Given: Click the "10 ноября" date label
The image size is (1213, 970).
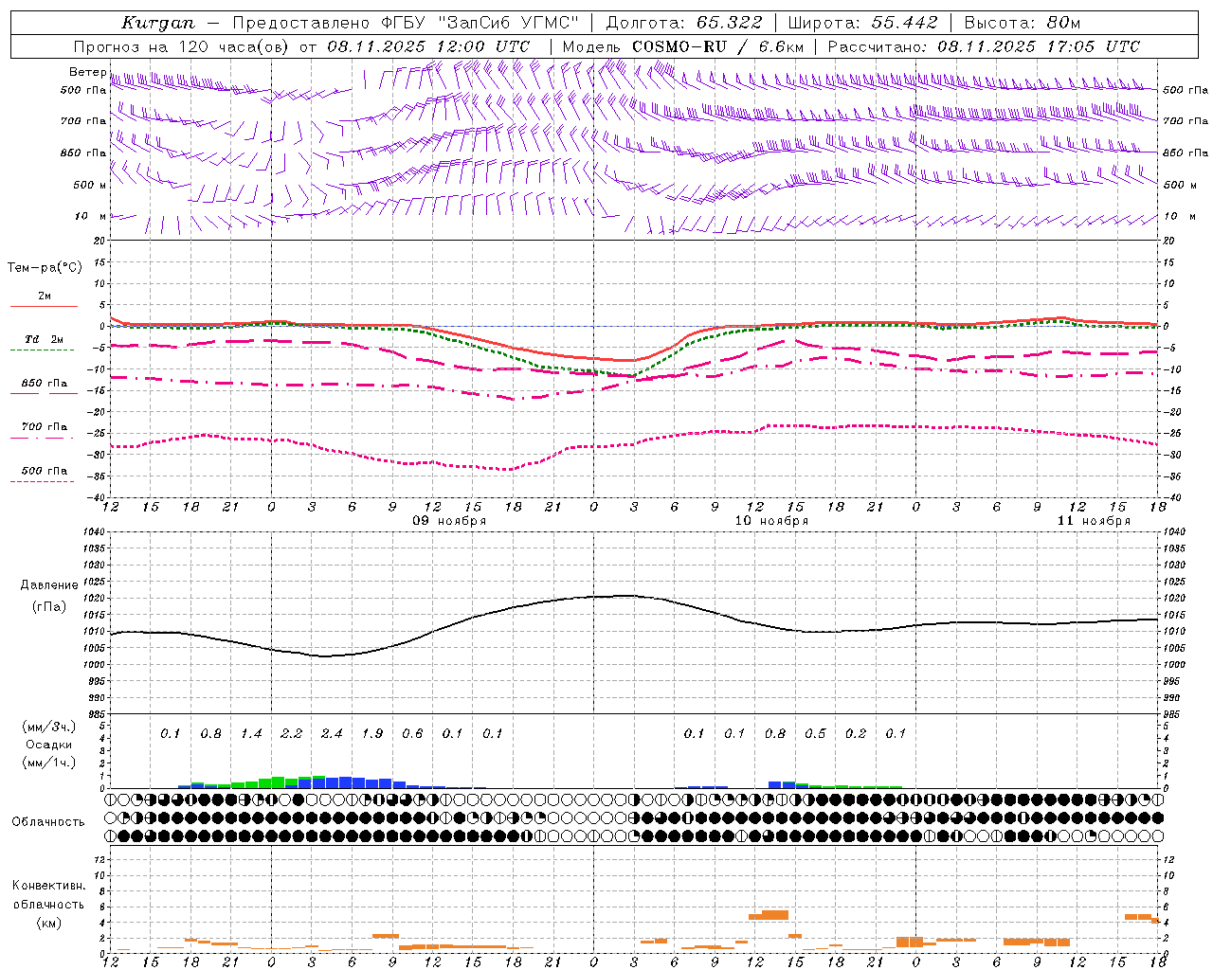Looking at the screenshot, I should (771, 521).
